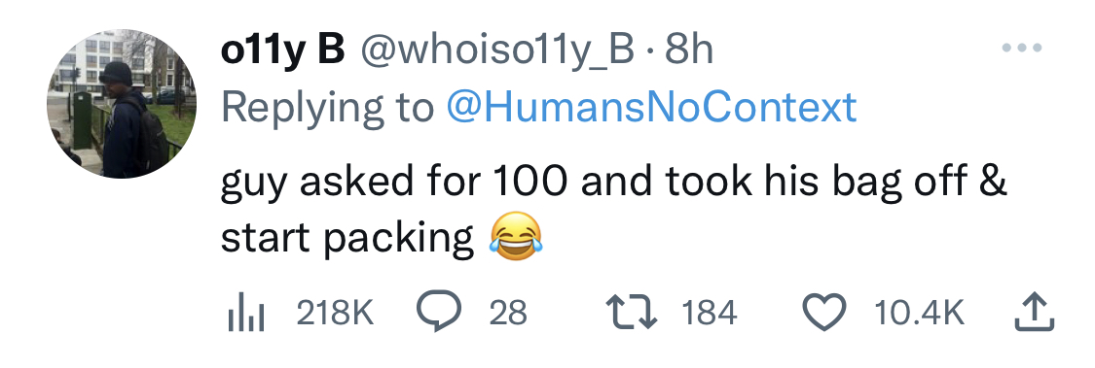Image resolution: width=1095 pixels, height=368 pixels.
Task: Open the @whoiso11y_B handle
Action: (497, 50)
